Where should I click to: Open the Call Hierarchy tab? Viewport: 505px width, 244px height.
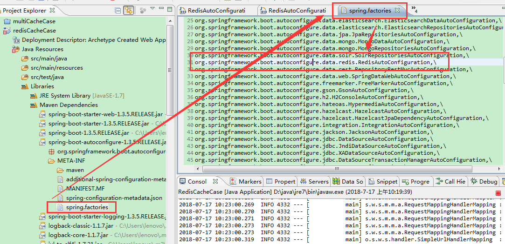(x=455, y=181)
